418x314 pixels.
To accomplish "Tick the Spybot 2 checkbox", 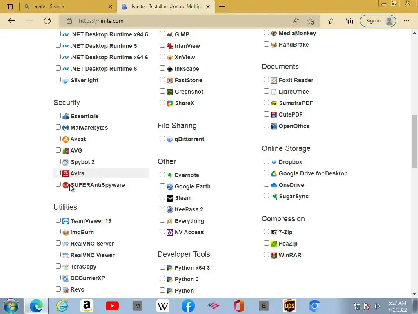I will pos(58,161).
